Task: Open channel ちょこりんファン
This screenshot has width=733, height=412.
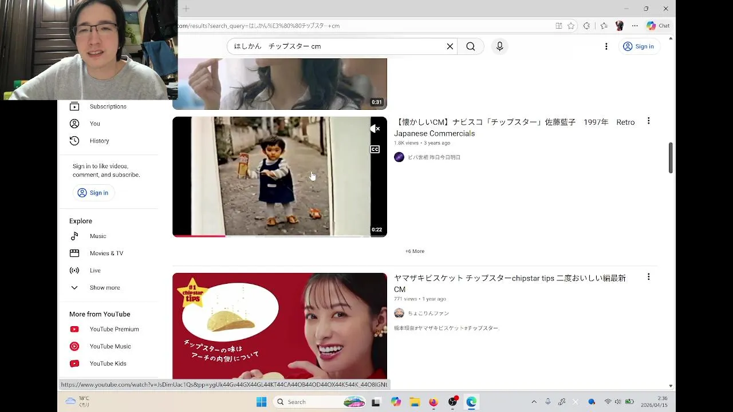Action: pyautogui.click(x=428, y=313)
